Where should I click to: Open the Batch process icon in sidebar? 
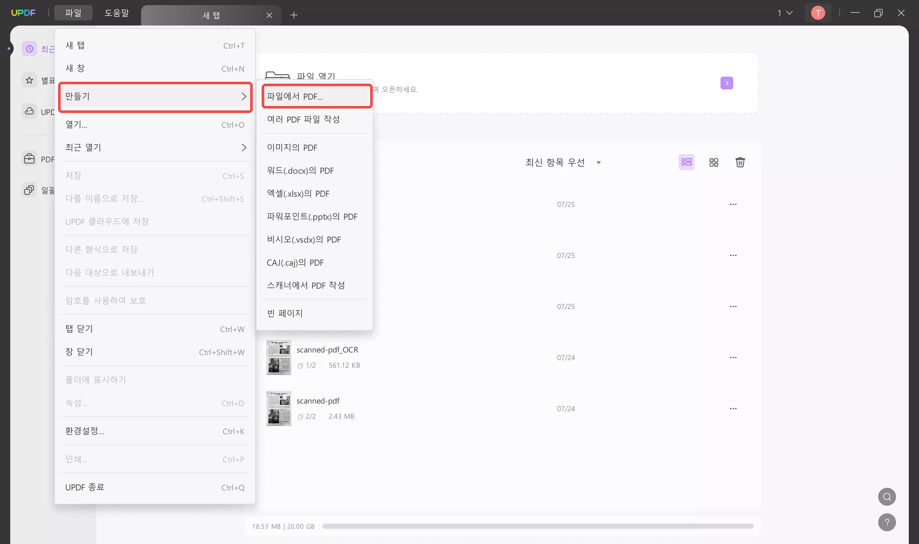coord(29,190)
